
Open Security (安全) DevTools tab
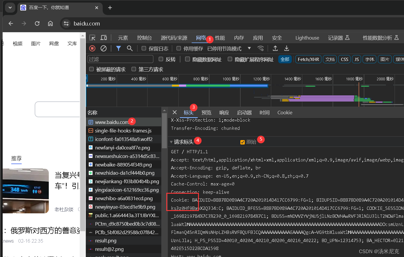pyautogui.click(x=277, y=38)
